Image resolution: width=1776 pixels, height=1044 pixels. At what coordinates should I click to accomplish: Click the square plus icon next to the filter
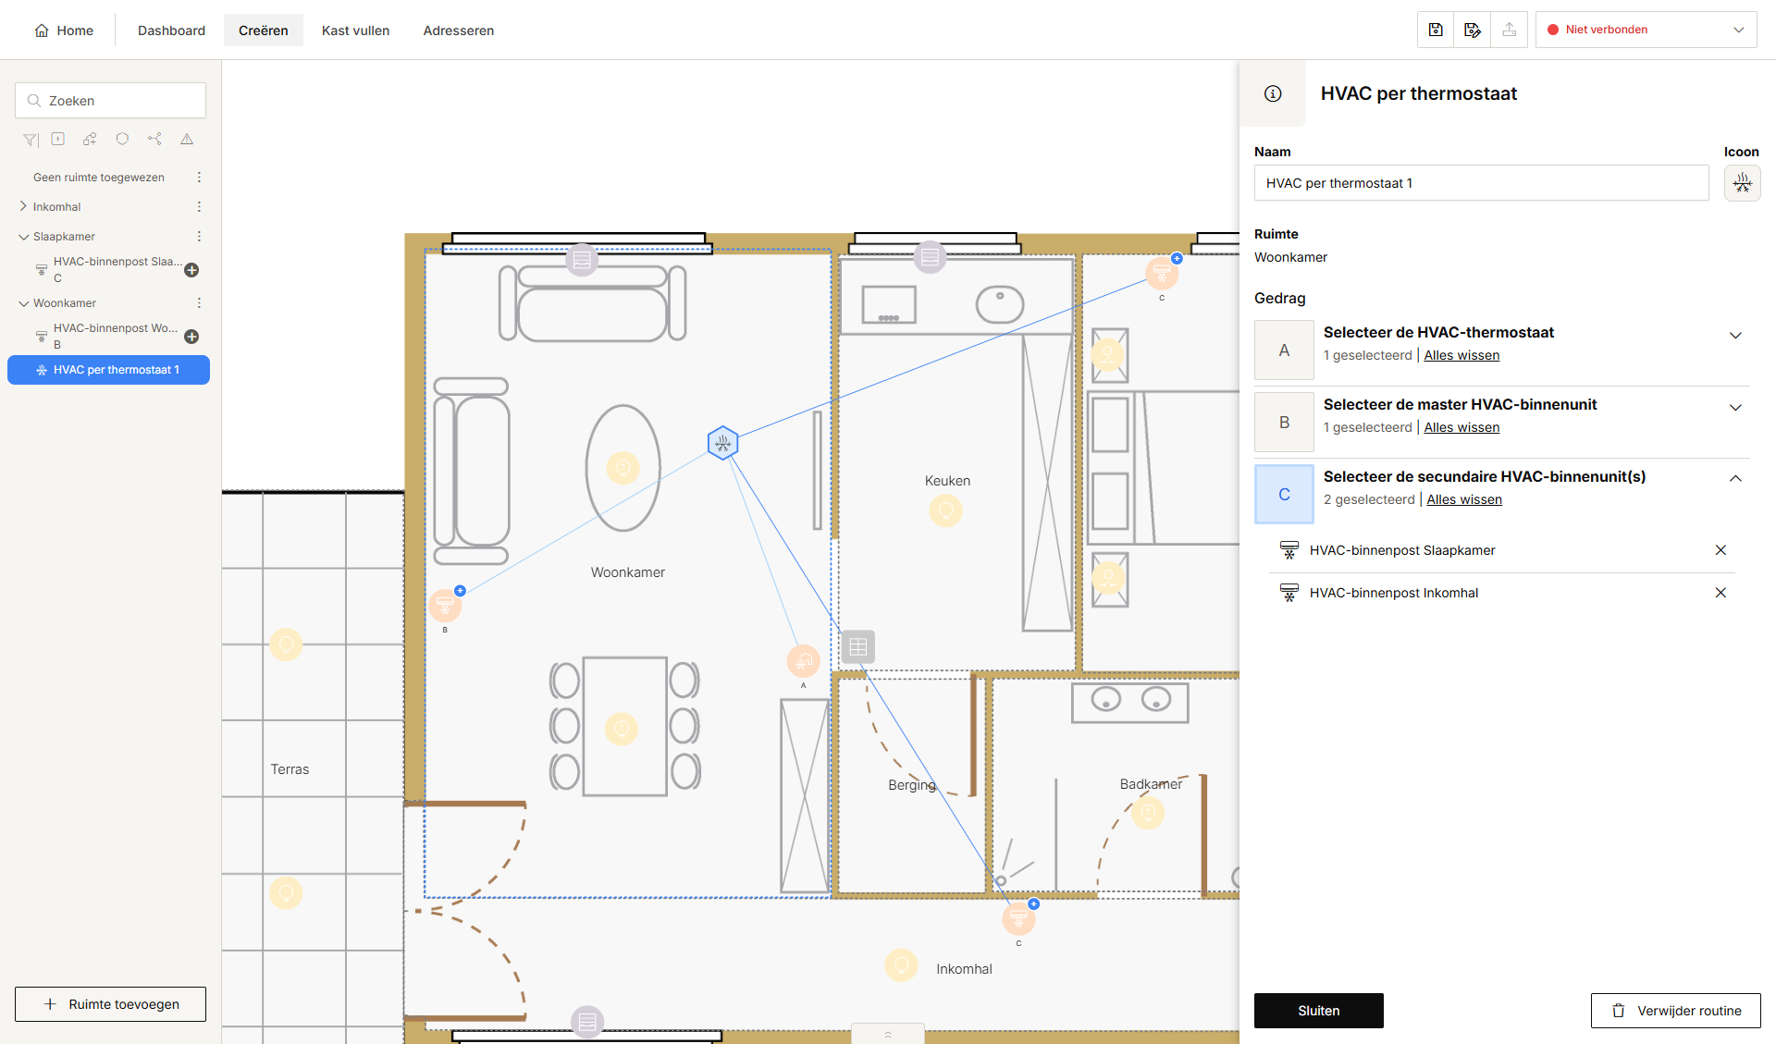click(57, 139)
